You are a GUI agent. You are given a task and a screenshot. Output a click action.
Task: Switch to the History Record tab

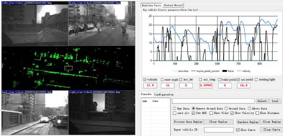click(x=173, y=5)
